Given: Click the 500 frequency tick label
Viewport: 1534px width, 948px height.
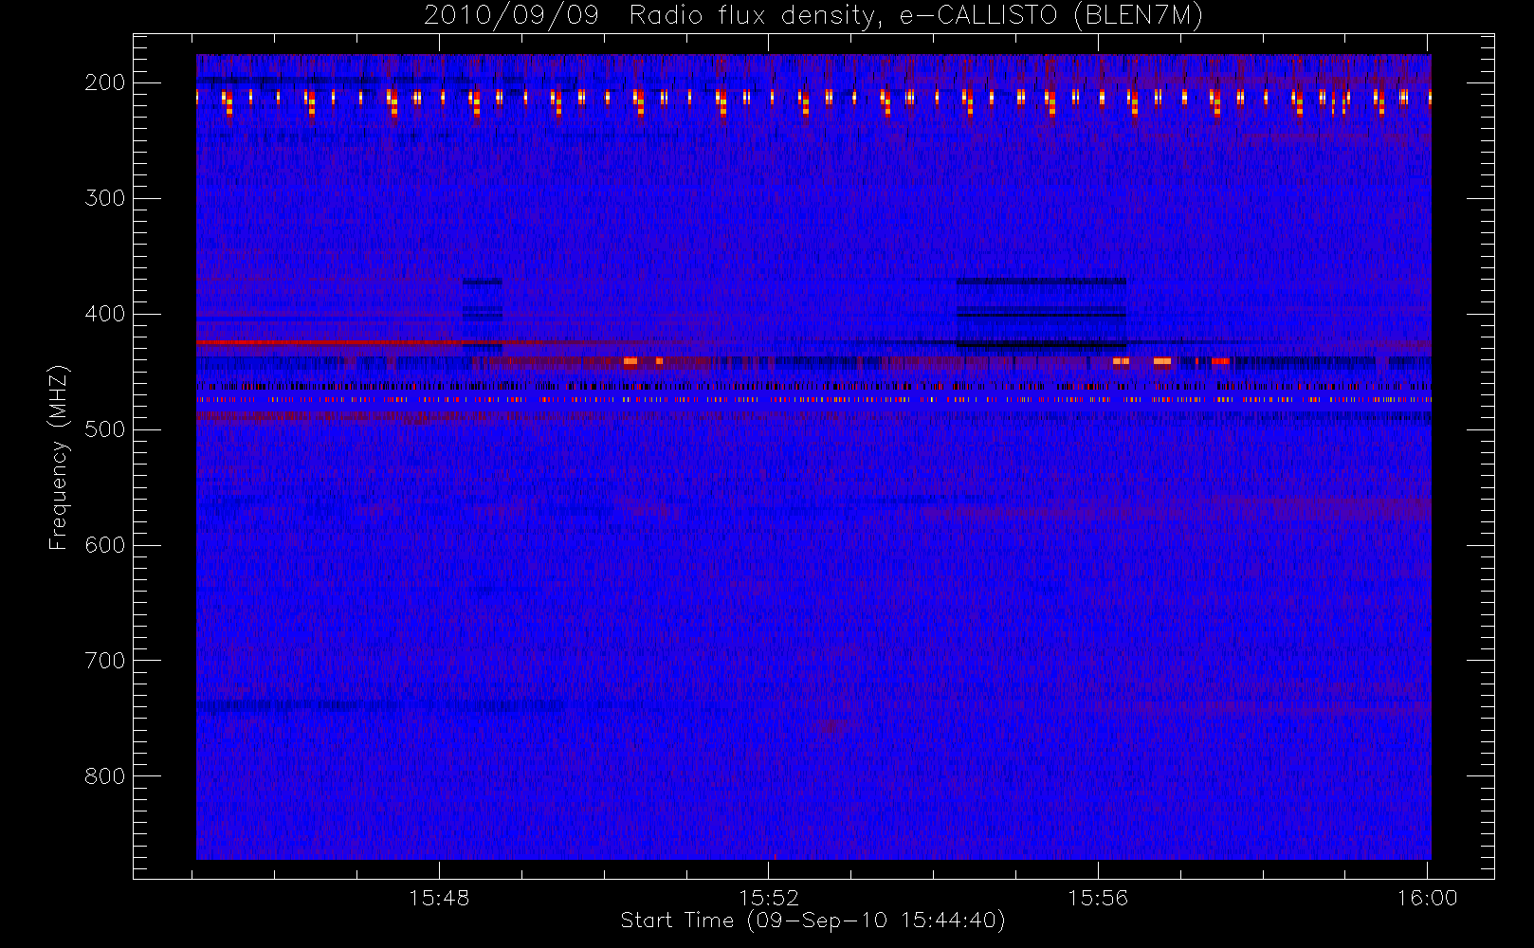Looking at the screenshot, I should 105,429.
